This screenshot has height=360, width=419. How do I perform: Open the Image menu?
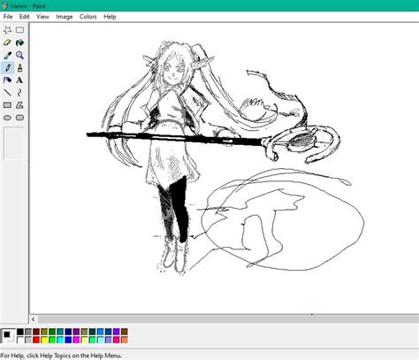pos(65,17)
